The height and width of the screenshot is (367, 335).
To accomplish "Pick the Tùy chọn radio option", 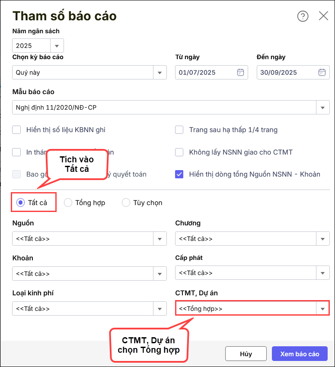I will [126, 202].
